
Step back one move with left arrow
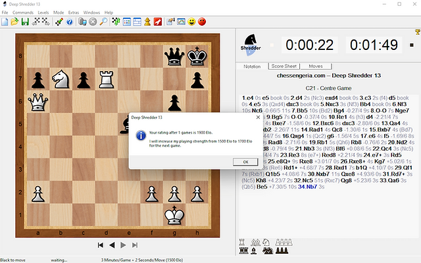point(112,245)
